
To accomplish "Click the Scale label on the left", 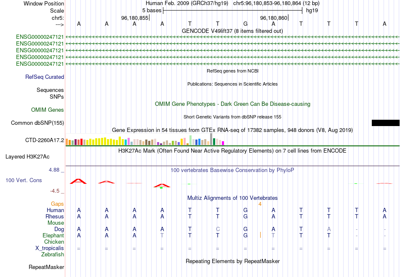I will coord(57,11).
